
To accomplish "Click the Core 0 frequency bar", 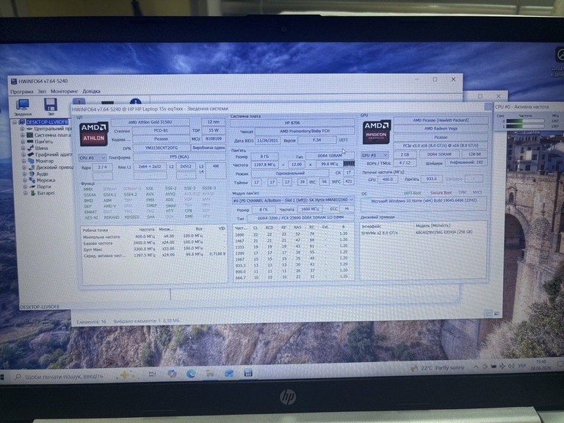I will pyautogui.click(x=525, y=121).
